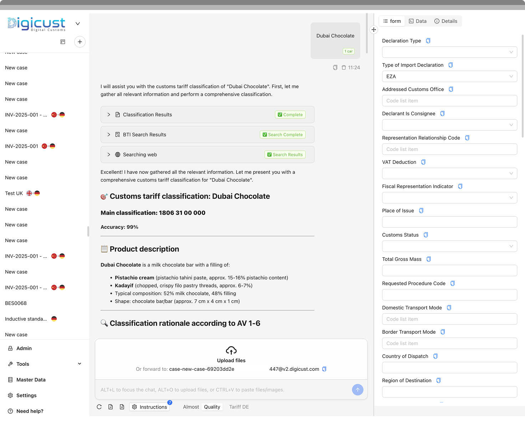Create a new case with plus button
525x425 pixels.
click(80, 42)
